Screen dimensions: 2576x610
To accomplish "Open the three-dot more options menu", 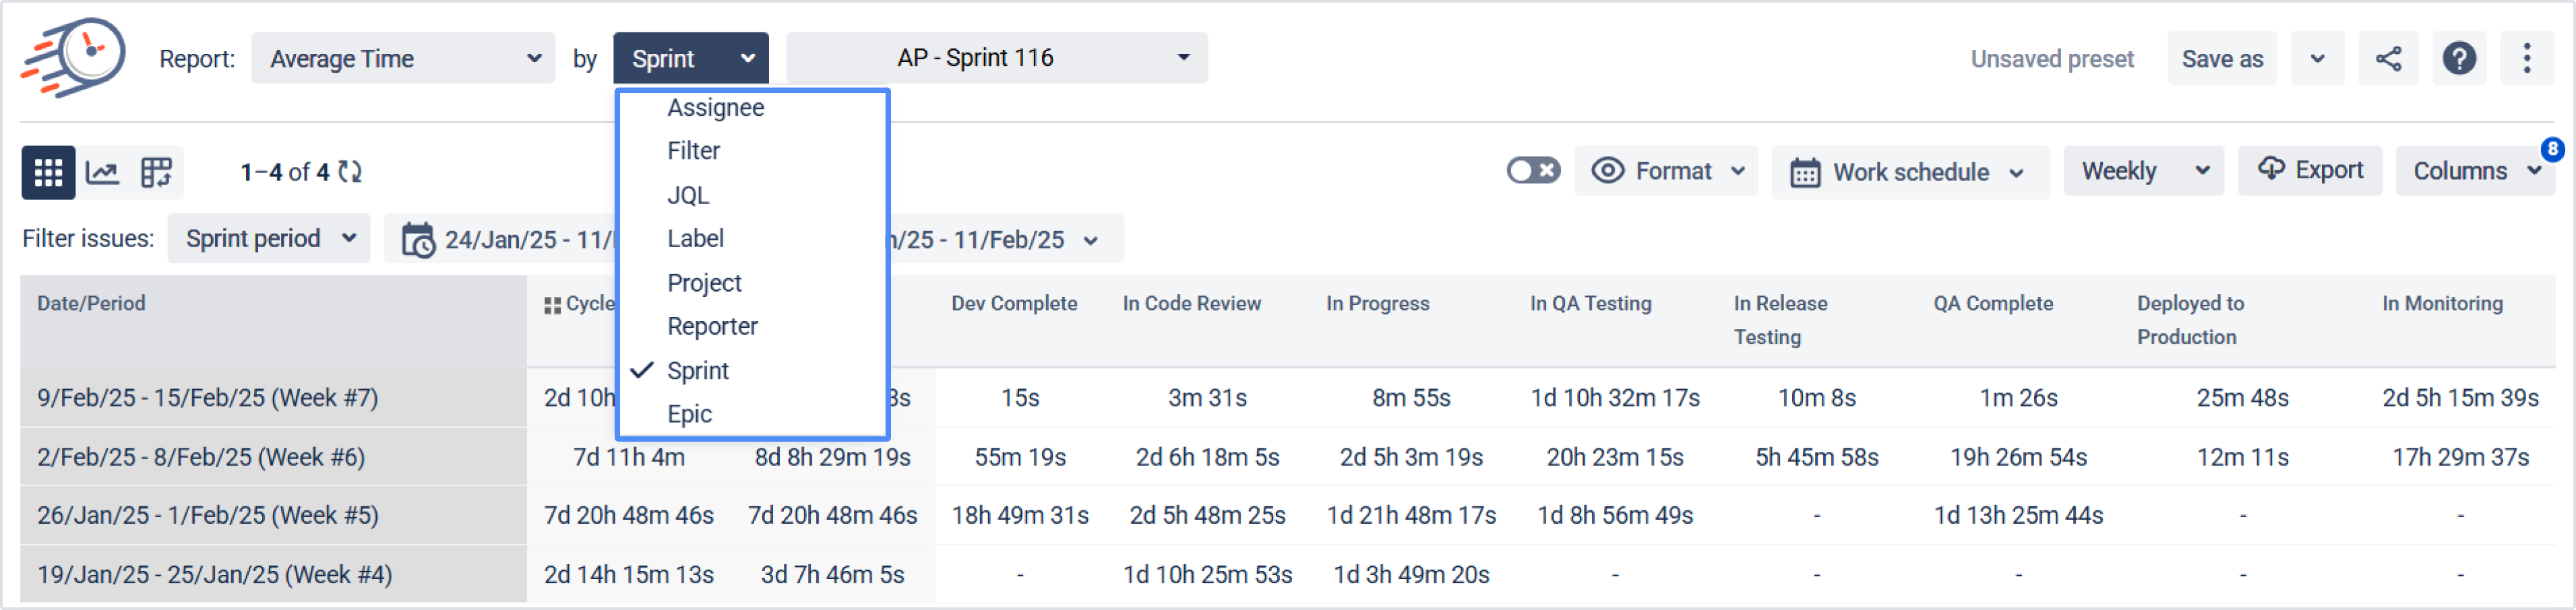I will click(x=2526, y=59).
